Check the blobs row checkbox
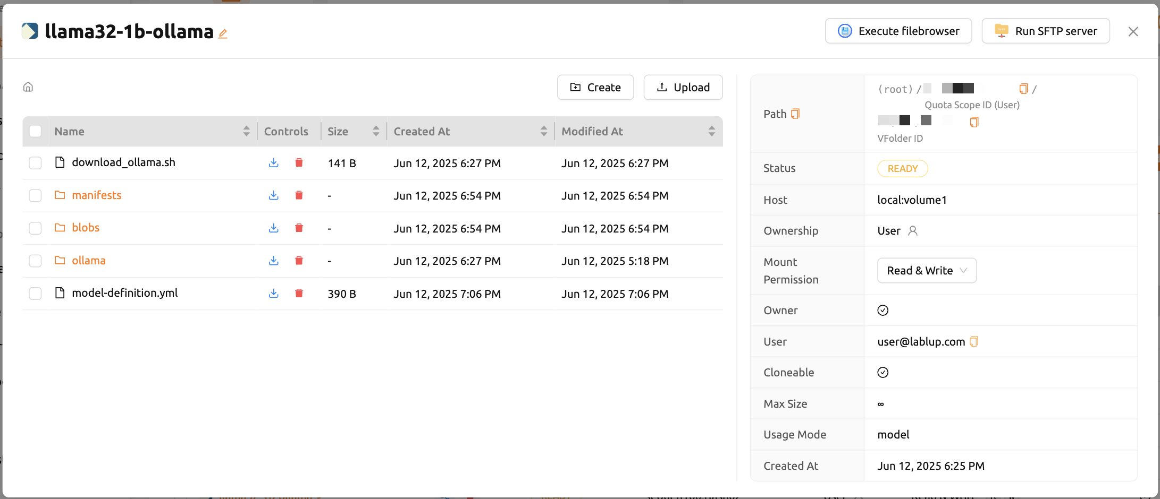Viewport: 1160px width, 499px height. (36, 228)
